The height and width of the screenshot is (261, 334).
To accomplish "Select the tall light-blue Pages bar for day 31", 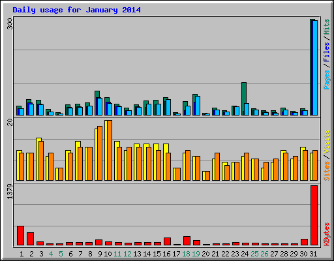I will 315,68.
